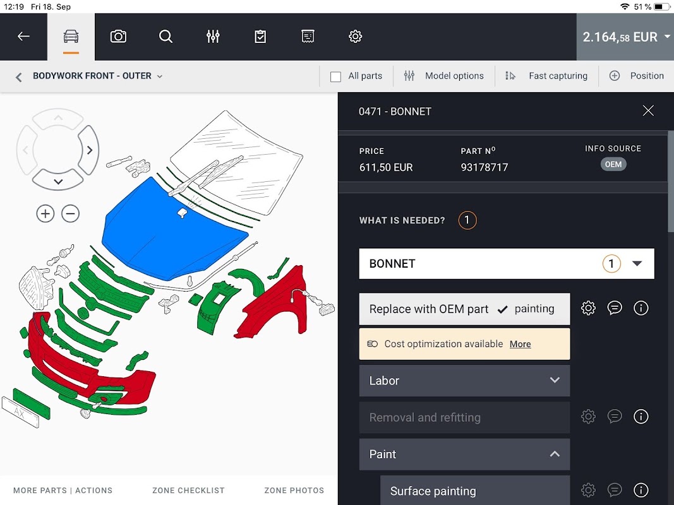This screenshot has width=674, height=505.
Task: Show info for Removal and refitting
Action: pyautogui.click(x=641, y=416)
